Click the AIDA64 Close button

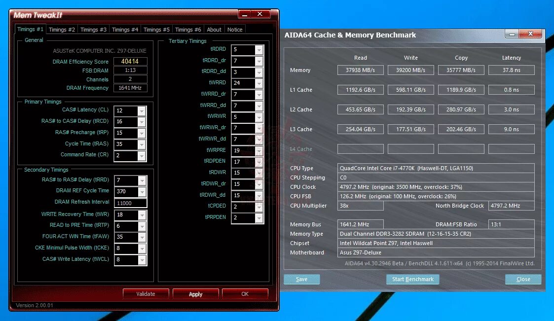(x=523, y=279)
